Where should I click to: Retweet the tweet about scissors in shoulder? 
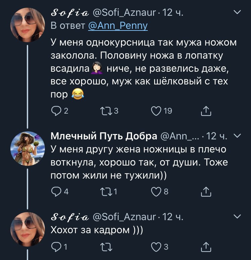click(105, 192)
